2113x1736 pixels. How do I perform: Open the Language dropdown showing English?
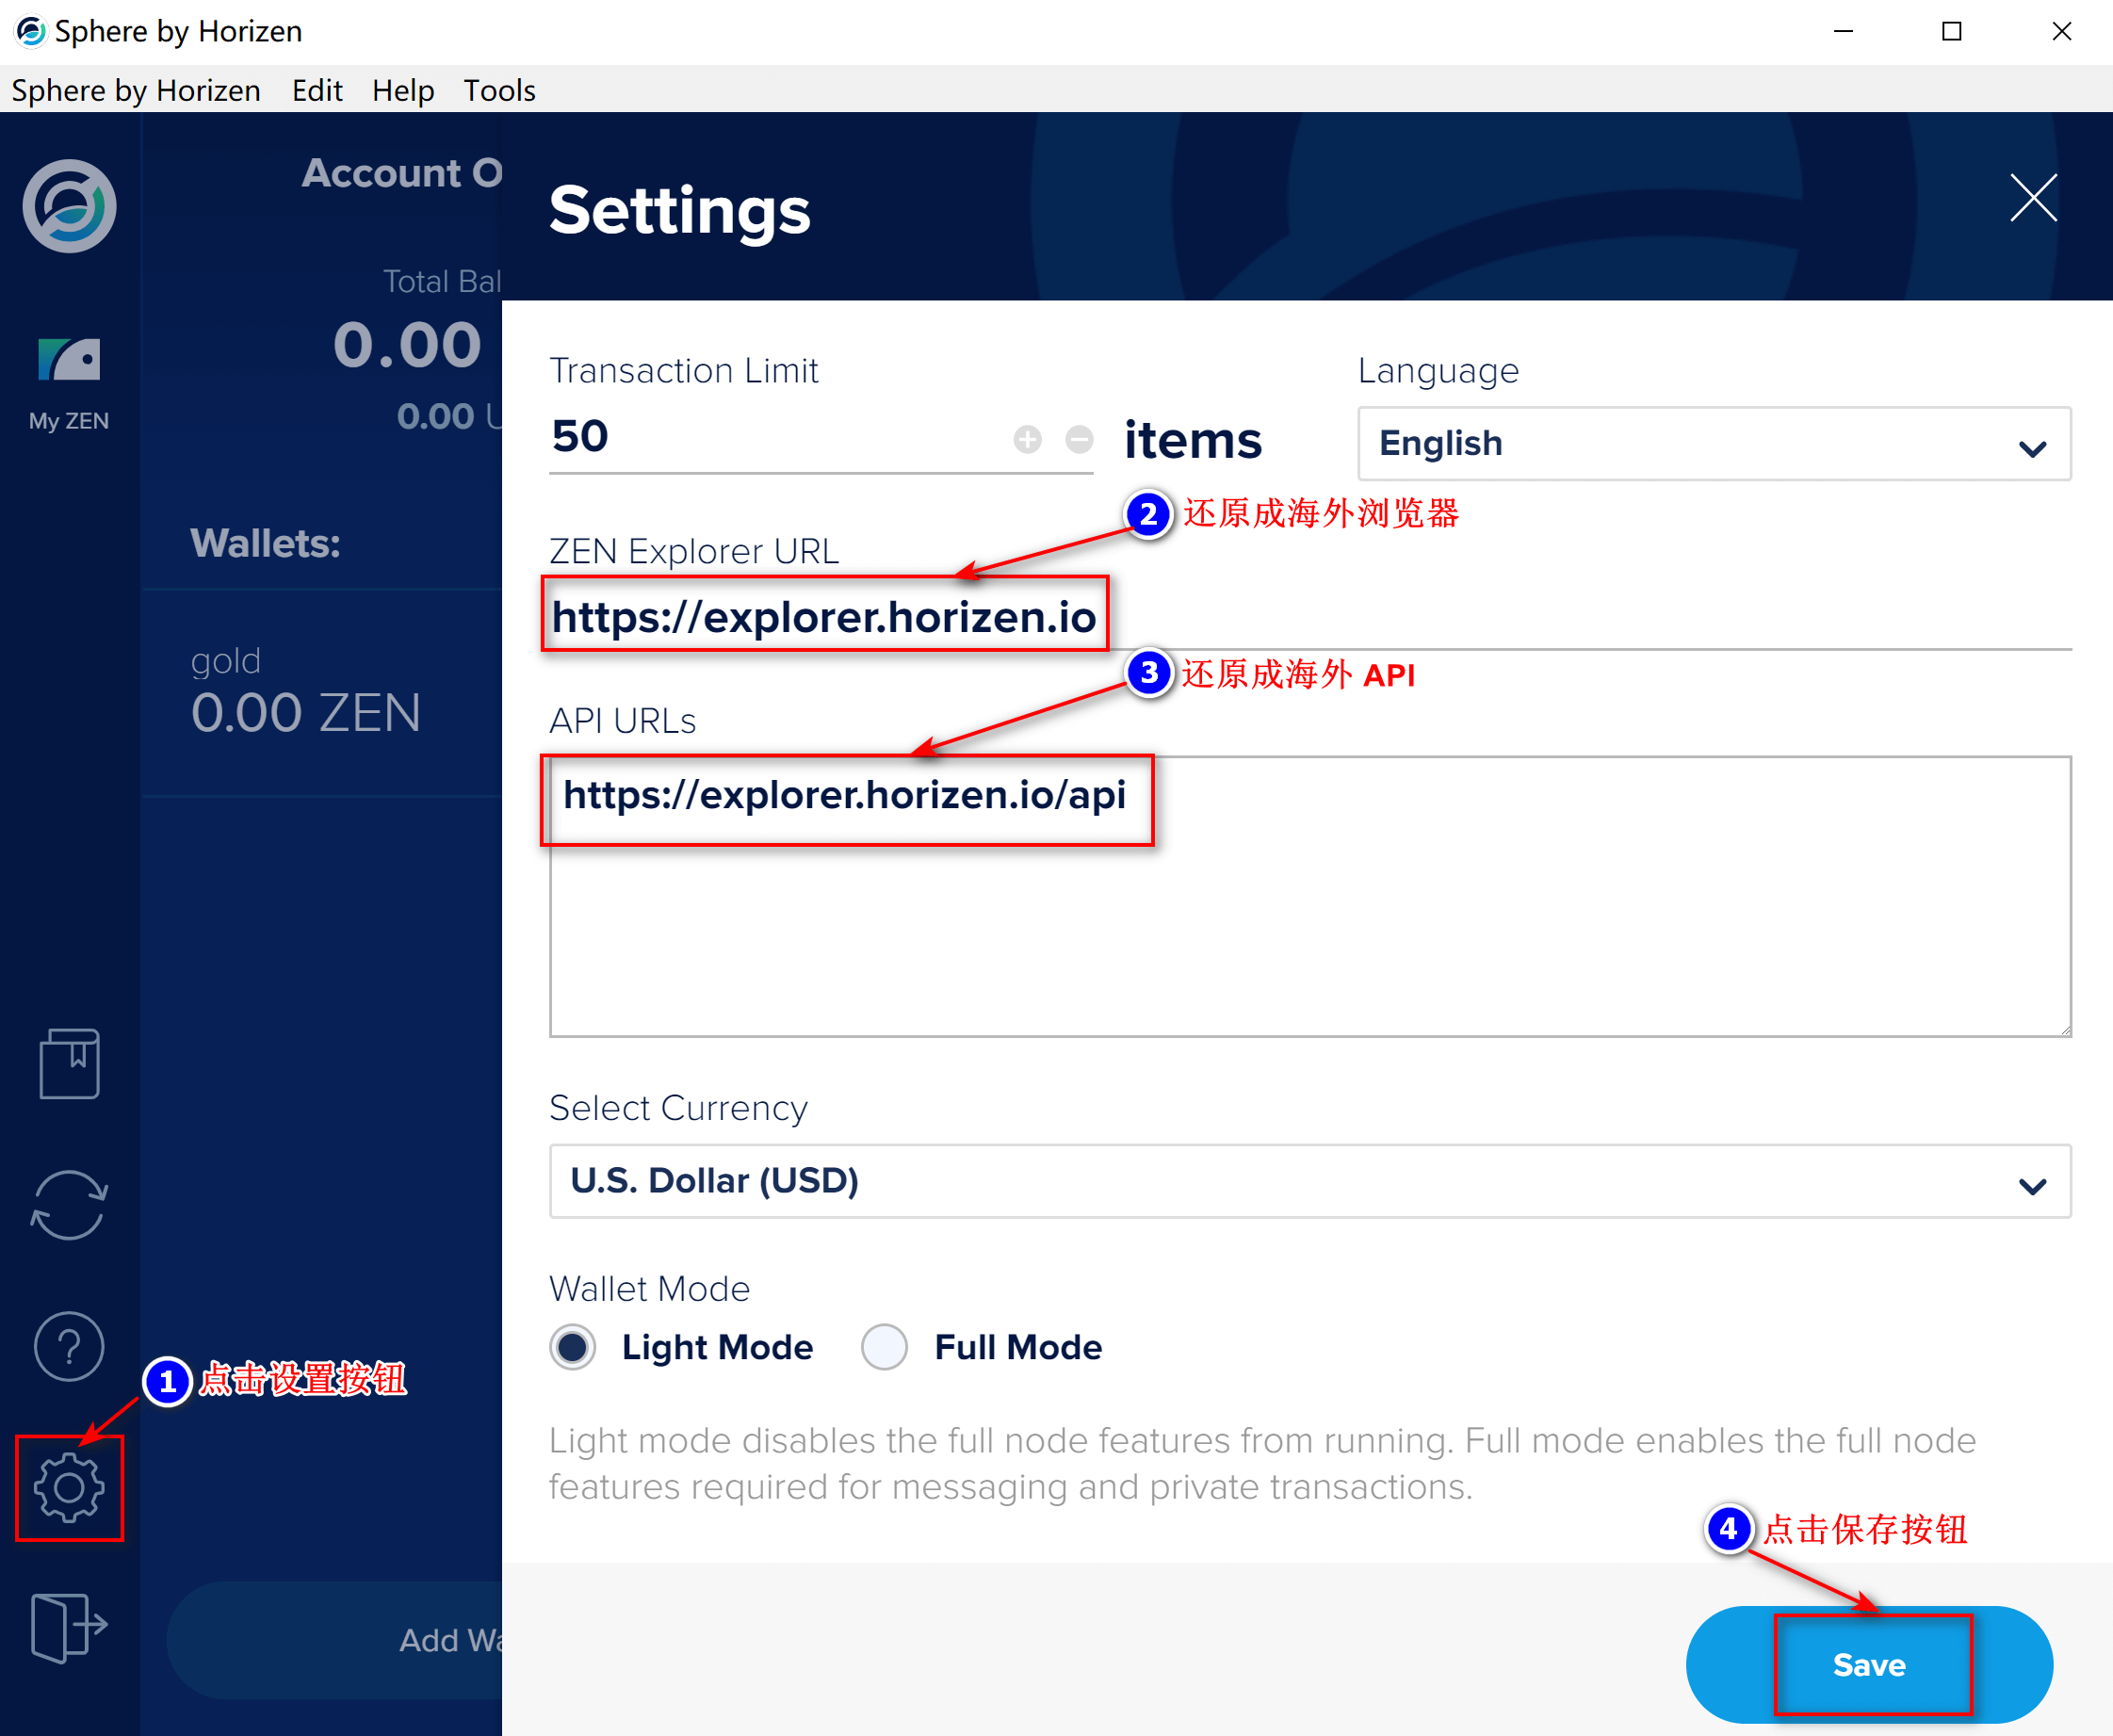click(x=1714, y=443)
